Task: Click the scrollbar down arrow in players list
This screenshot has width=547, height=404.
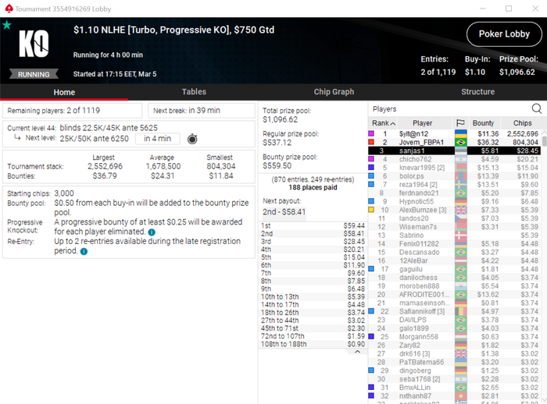Action: 544,400
